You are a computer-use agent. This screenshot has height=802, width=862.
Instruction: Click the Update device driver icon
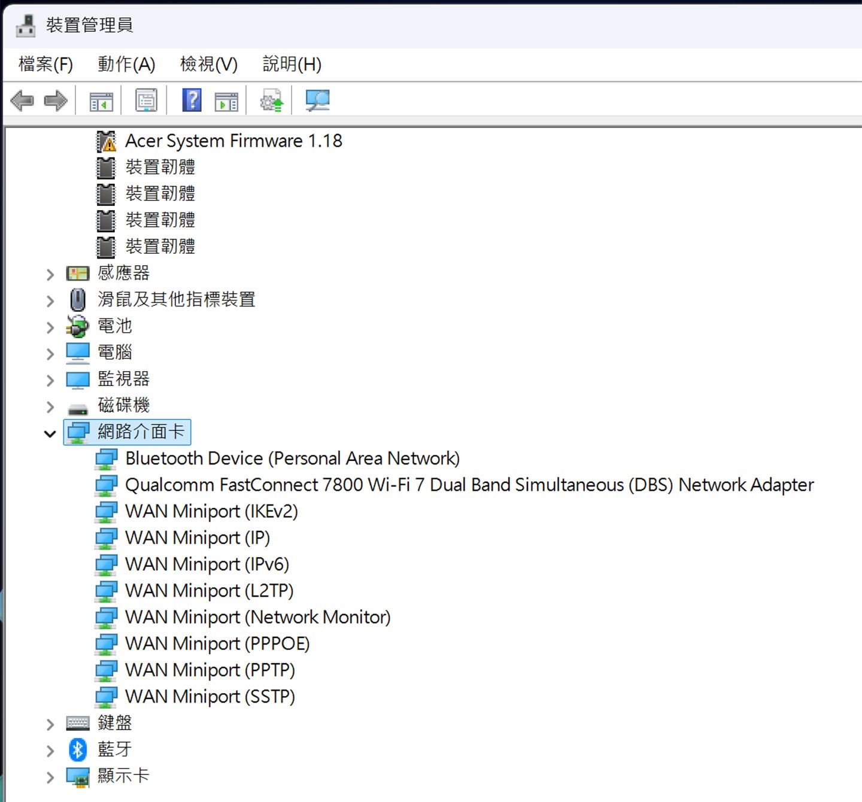coord(272,101)
